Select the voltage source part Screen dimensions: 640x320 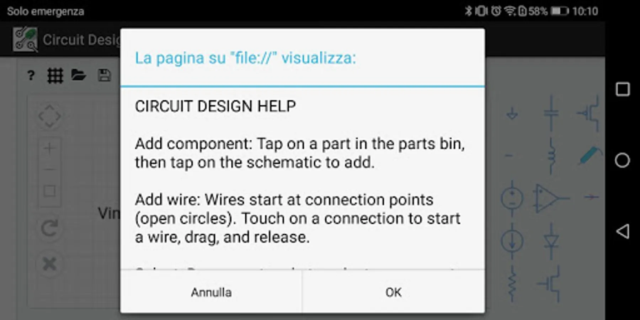[x=512, y=198]
